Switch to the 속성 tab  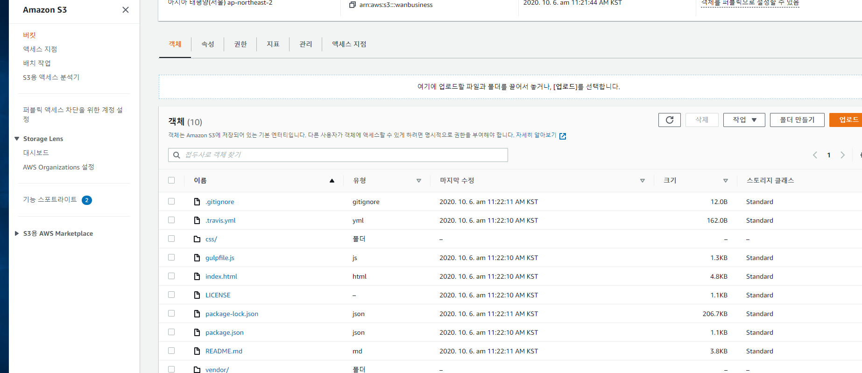[208, 44]
